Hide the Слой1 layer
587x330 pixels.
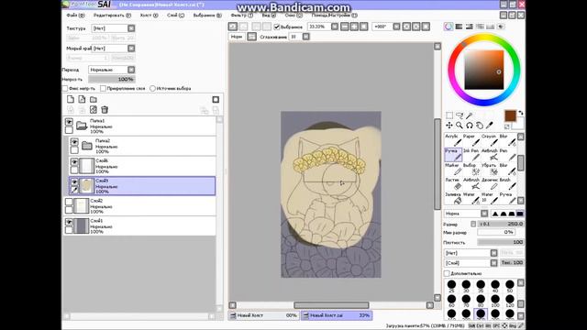click(69, 222)
